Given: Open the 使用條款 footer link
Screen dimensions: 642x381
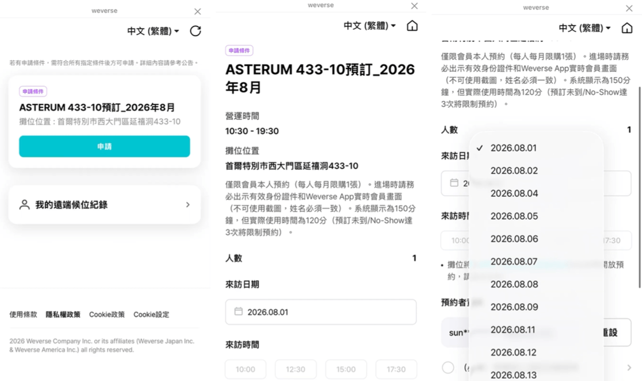Looking at the screenshot, I should pyautogui.click(x=23, y=315).
